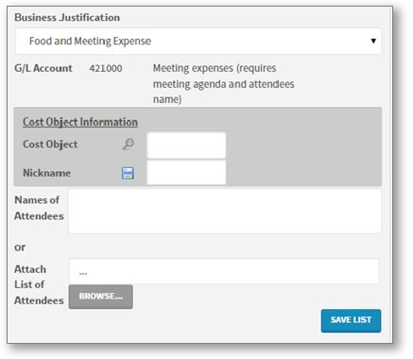Click the "or" separator text

pos(20,248)
